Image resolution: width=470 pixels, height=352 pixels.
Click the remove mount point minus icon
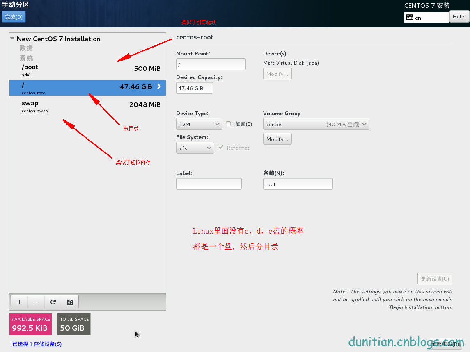(x=36, y=302)
